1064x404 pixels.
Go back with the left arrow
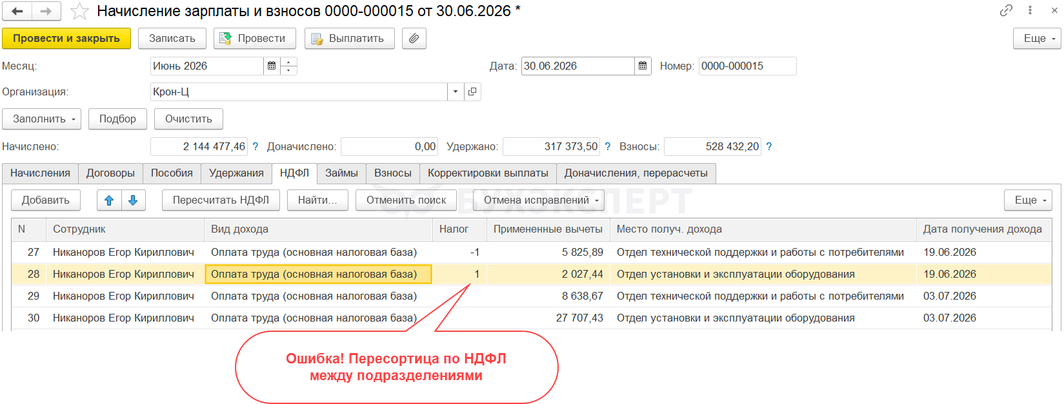(x=17, y=11)
